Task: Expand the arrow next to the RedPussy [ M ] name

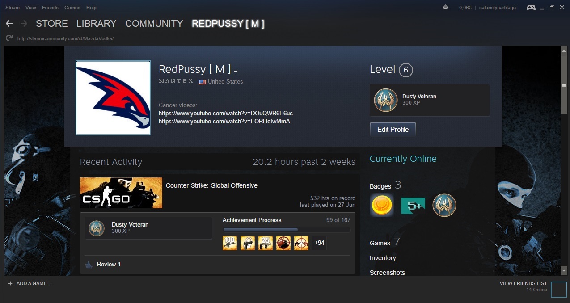Action: click(x=236, y=72)
